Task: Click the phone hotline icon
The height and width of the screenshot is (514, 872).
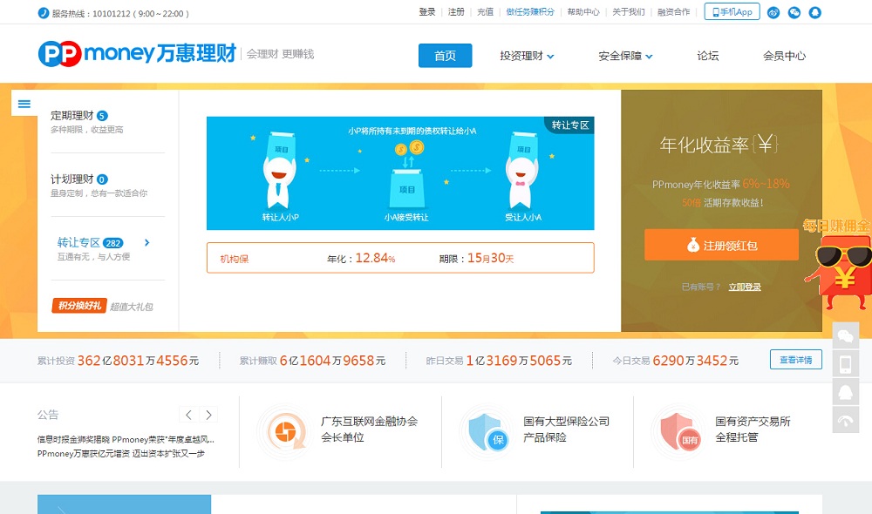Action: [x=44, y=13]
